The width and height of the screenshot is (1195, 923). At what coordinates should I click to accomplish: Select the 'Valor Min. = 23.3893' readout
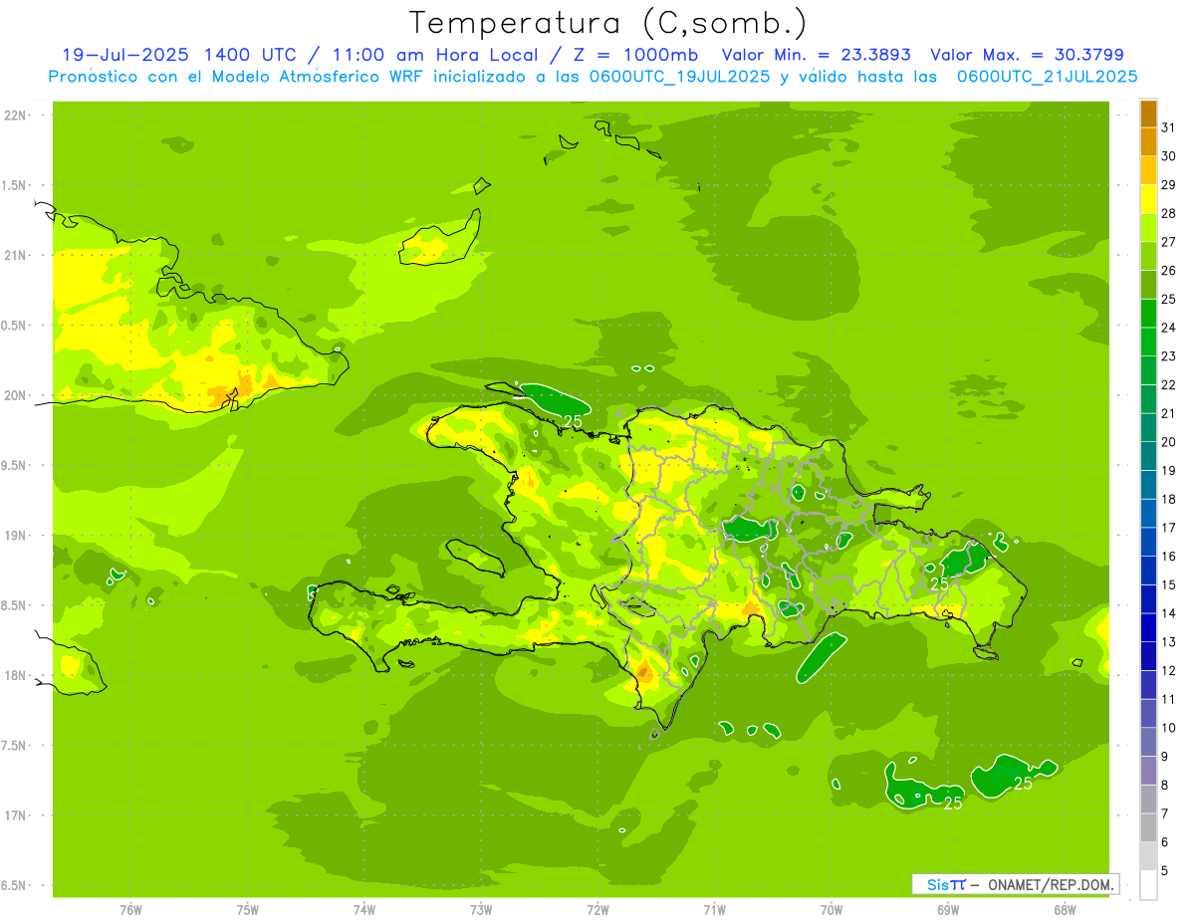point(816,55)
